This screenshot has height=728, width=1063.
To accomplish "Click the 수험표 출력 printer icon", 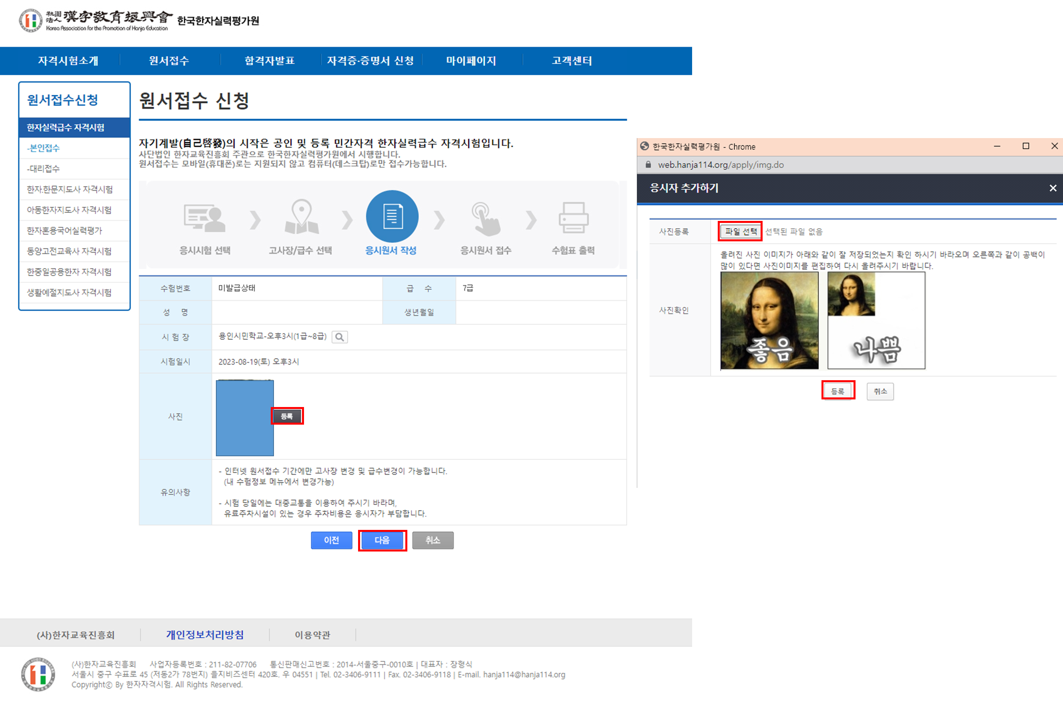I will coord(573,218).
